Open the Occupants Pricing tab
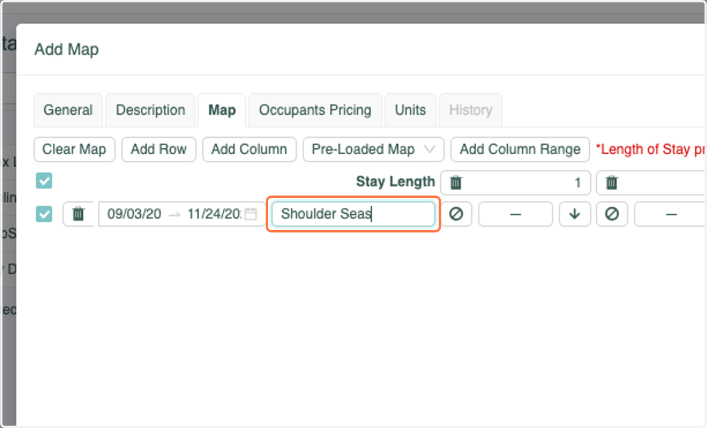 pyautogui.click(x=315, y=110)
